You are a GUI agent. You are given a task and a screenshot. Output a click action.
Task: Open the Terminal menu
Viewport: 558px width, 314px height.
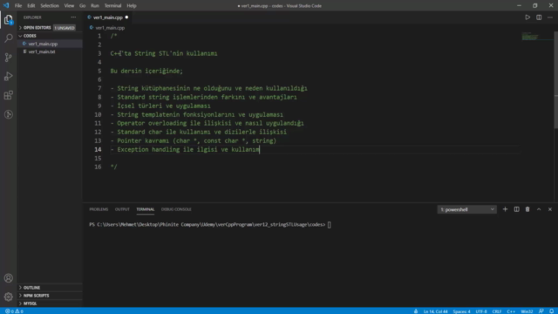[x=112, y=6]
